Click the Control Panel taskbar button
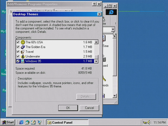 (67, 122)
